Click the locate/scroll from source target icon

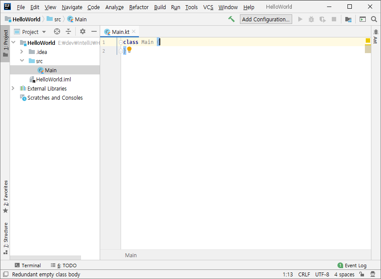point(57,32)
